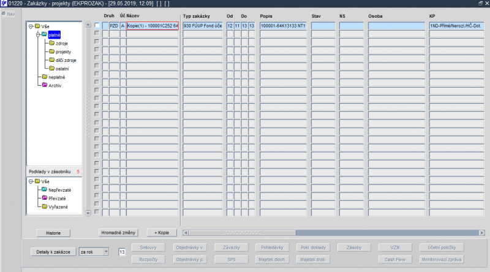
Task: Click the Objednávky v. button
Action: (x=190, y=247)
